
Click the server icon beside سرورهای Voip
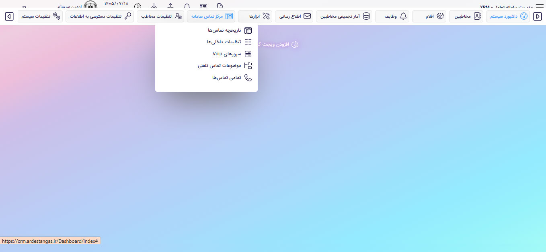pos(248,54)
